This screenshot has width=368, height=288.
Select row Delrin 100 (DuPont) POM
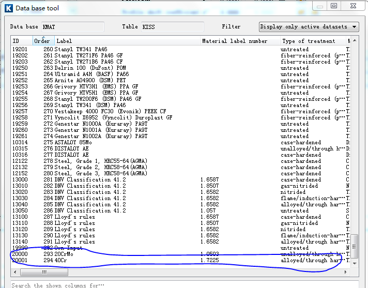click(x=181, y=68)
